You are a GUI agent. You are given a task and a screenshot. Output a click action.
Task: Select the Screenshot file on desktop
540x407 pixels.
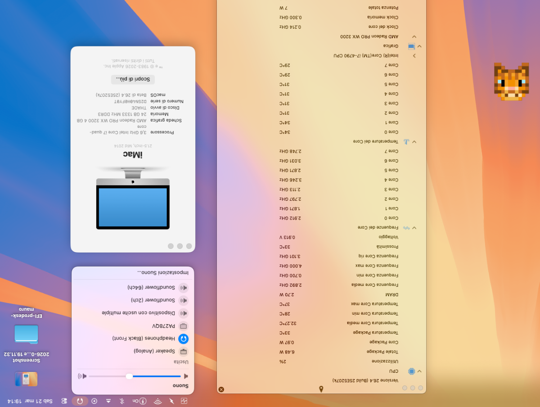click(26, 379)
